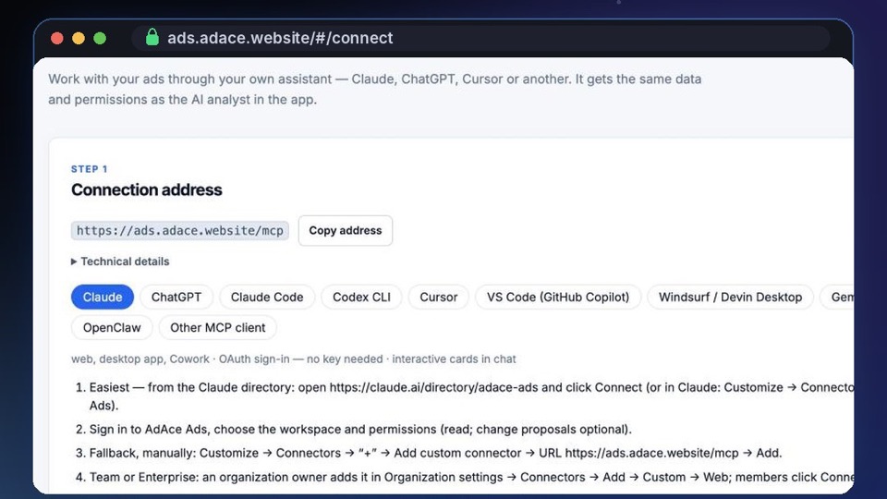Select the ChatGPT client tab

point(176,297)
